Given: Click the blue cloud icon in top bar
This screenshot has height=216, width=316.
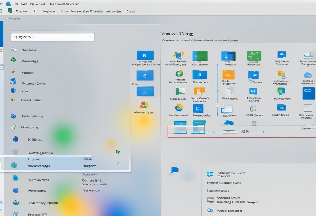Looking at the screenshot, I should point(9,4).
